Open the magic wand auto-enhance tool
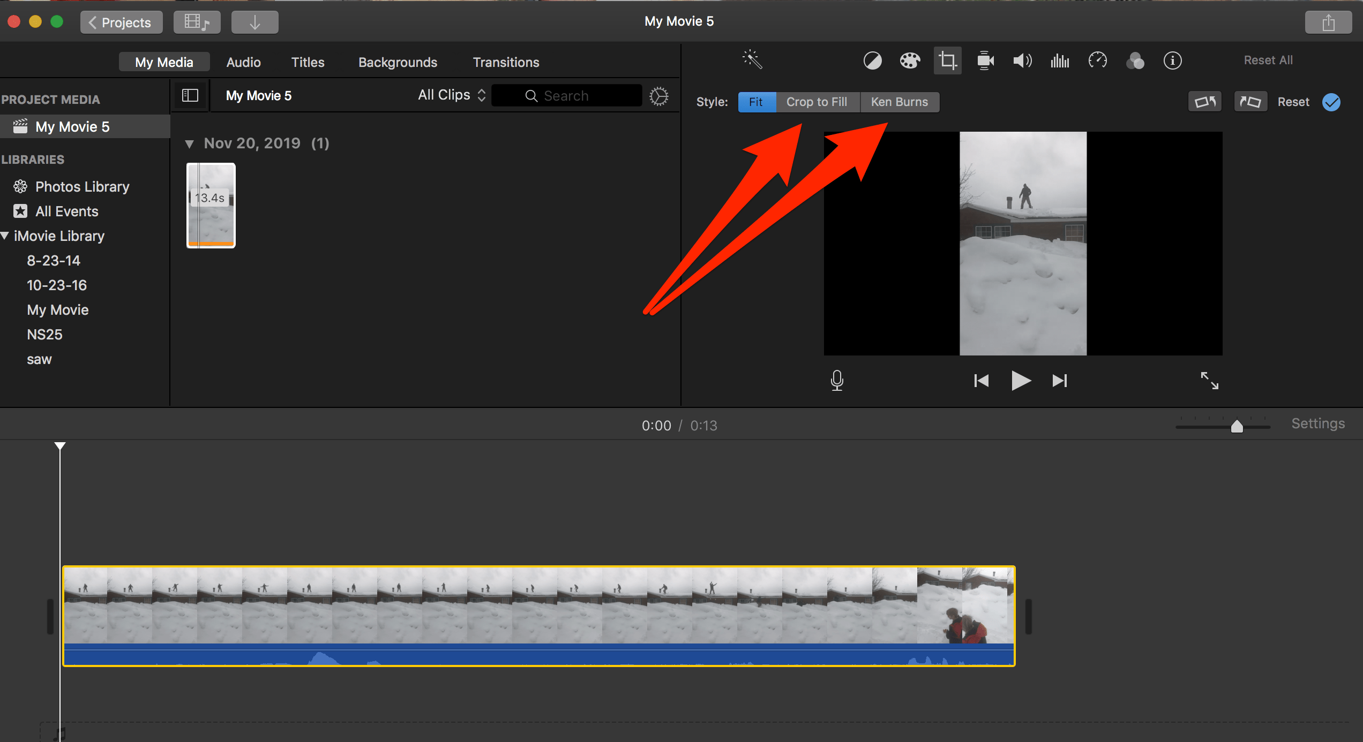1363x742 pixels. [x=752, y=60]
